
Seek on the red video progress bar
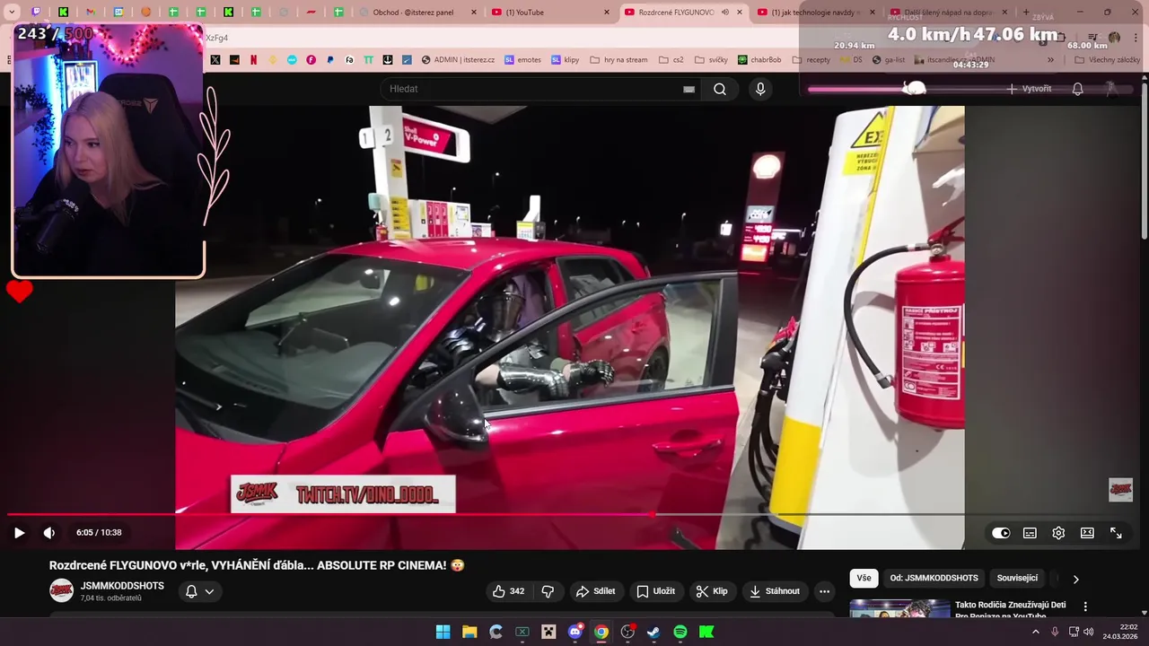click(574, 515)
